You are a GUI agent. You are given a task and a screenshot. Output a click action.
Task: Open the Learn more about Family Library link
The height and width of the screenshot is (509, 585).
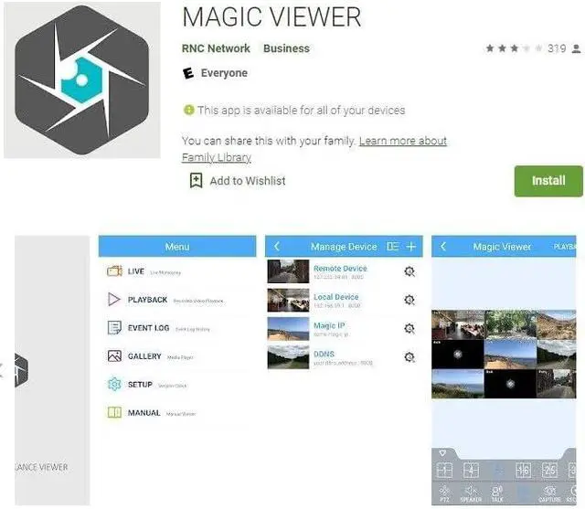coord(314,149)
